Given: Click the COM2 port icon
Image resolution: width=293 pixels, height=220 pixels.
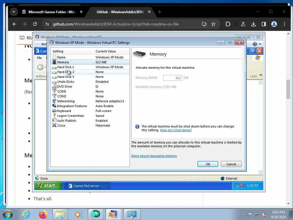Looking at the screenshot, I should (54, 96).
